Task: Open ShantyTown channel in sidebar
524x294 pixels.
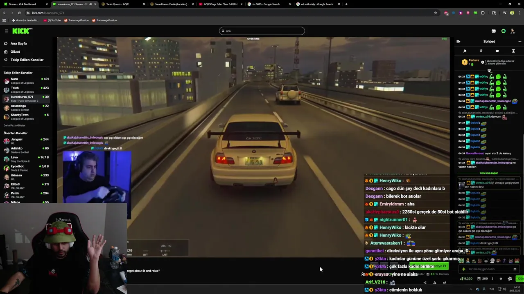Action: 26,116
